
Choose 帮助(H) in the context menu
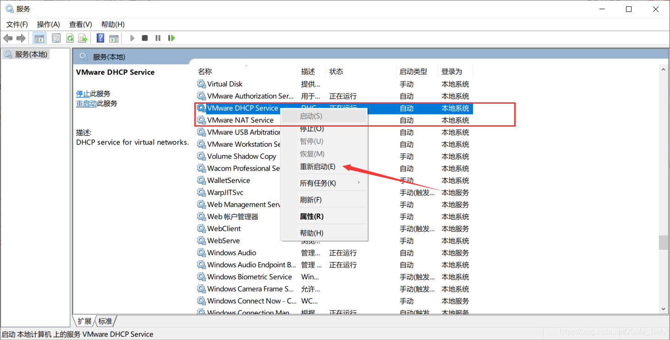click(324, 233)
